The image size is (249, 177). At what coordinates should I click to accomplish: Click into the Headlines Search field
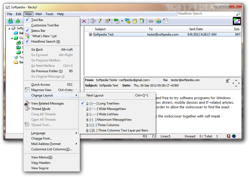[206, 14]
